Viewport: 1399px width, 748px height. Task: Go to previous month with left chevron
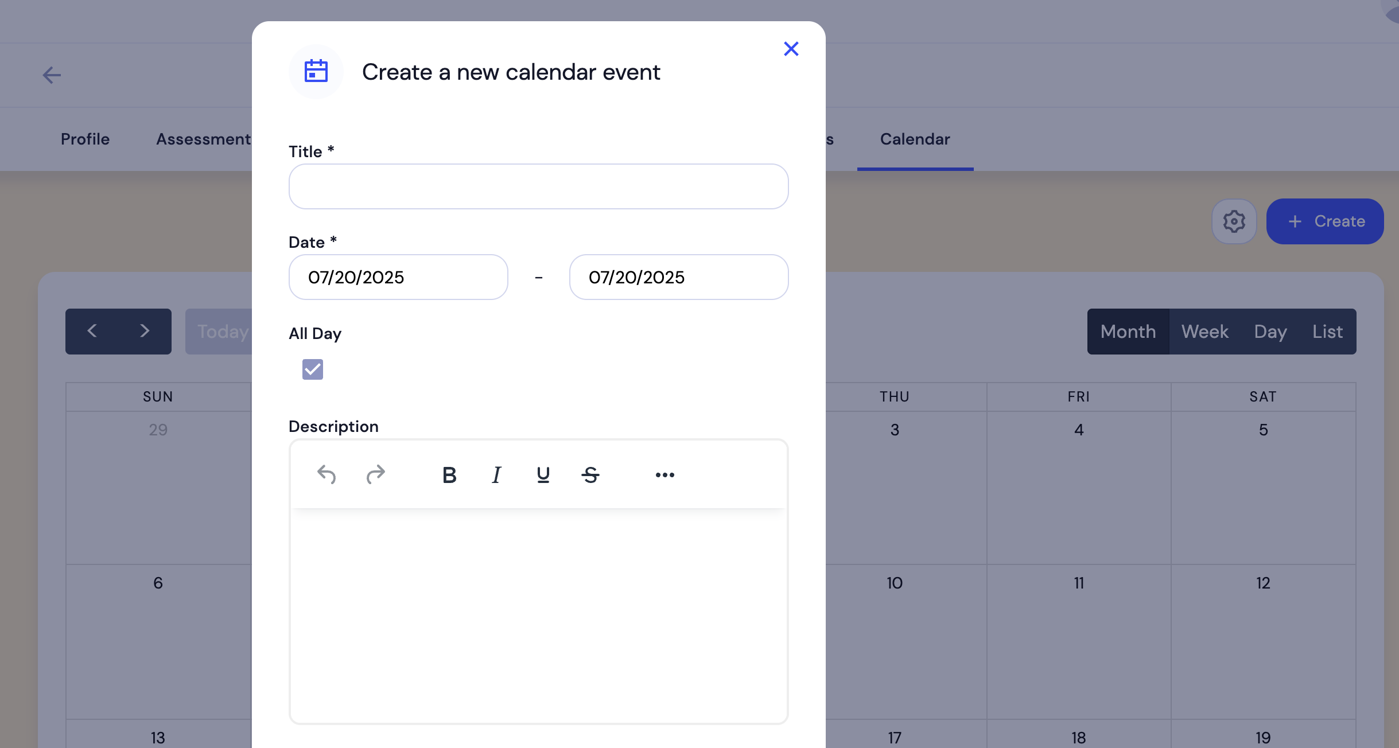93,331
